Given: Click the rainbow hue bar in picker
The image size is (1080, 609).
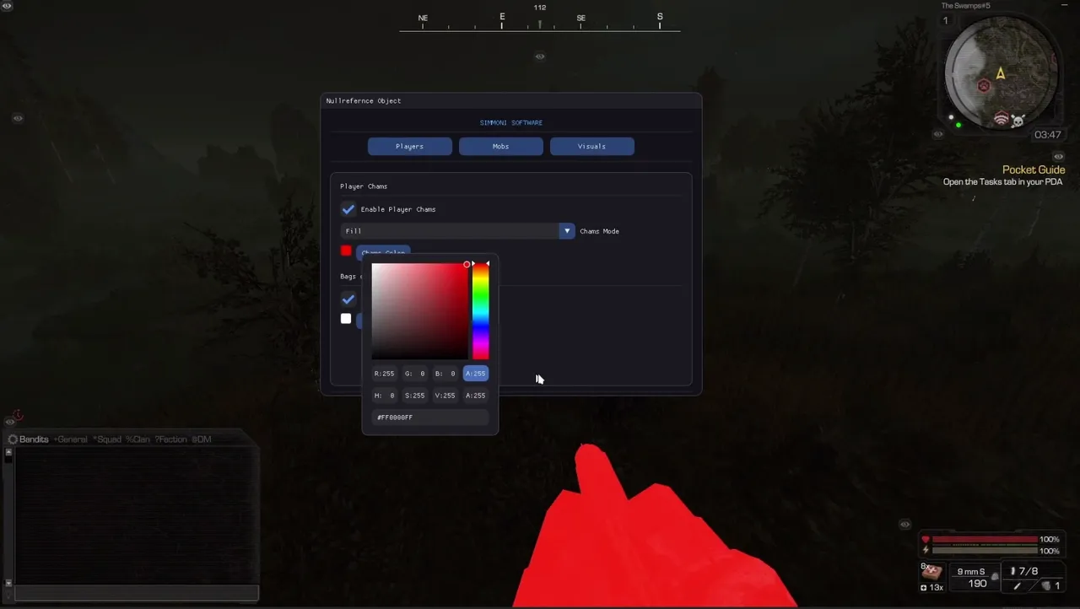Looking at the screenshot, I should click(480, 310).
